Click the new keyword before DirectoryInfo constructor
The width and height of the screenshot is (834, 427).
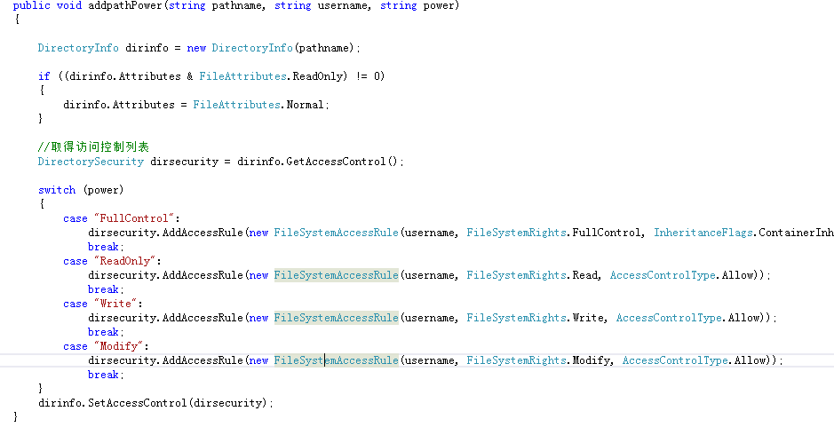pos(196,49)
